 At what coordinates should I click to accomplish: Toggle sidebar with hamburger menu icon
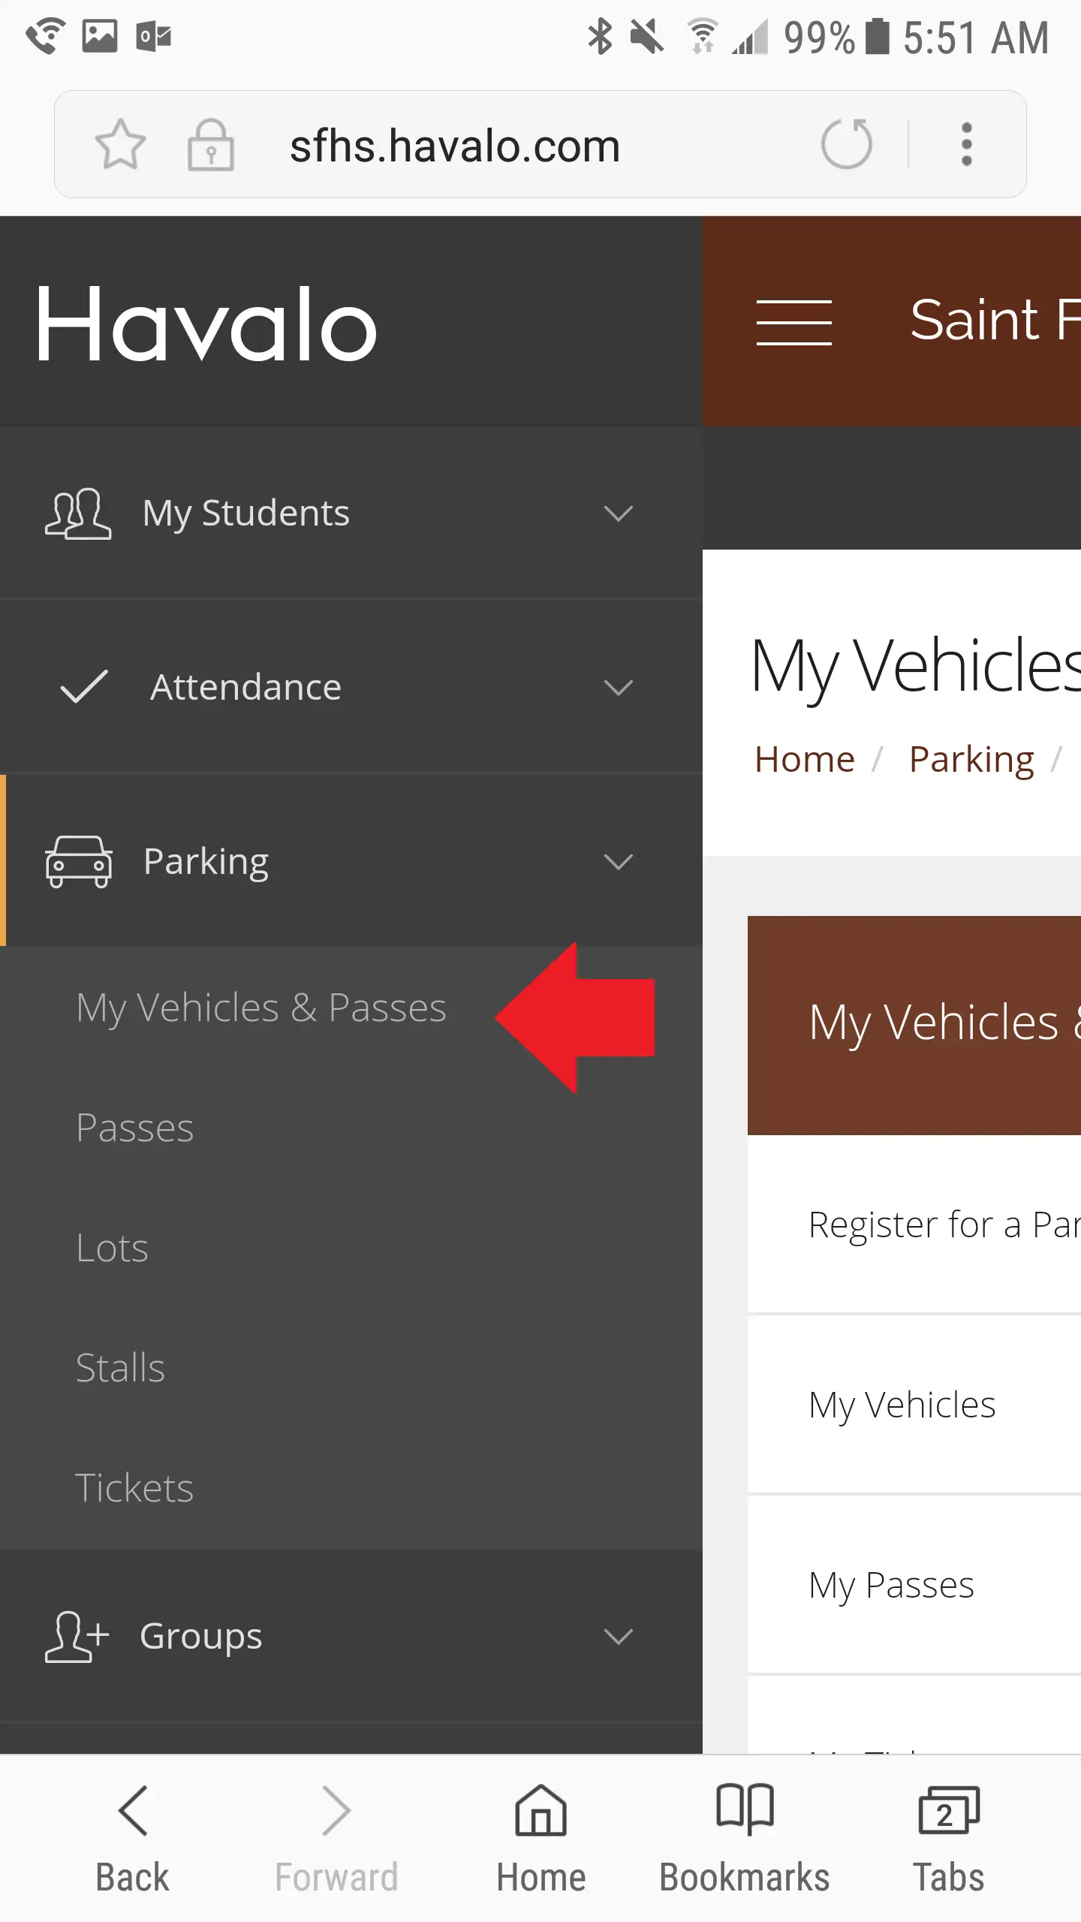[x=794, y=322]
